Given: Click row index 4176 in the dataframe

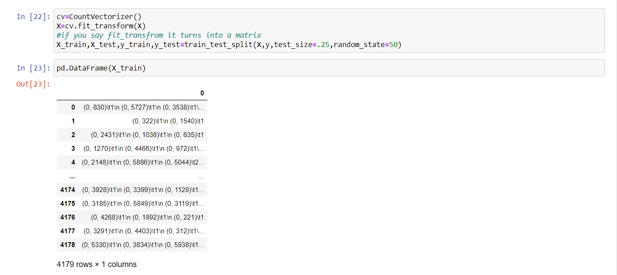Looking at the screenshot, I should 68,217.
